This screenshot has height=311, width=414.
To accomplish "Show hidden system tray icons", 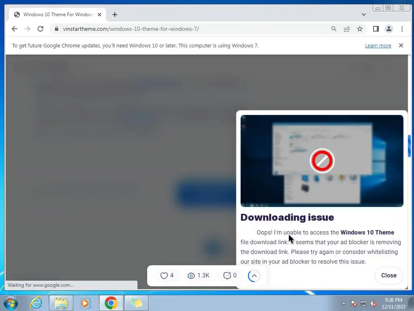I will [344, 303].
